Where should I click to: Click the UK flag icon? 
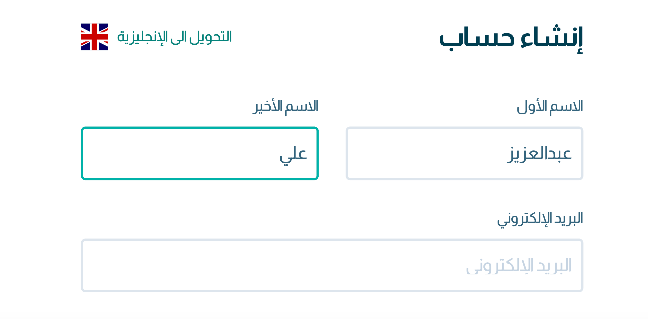94,37
